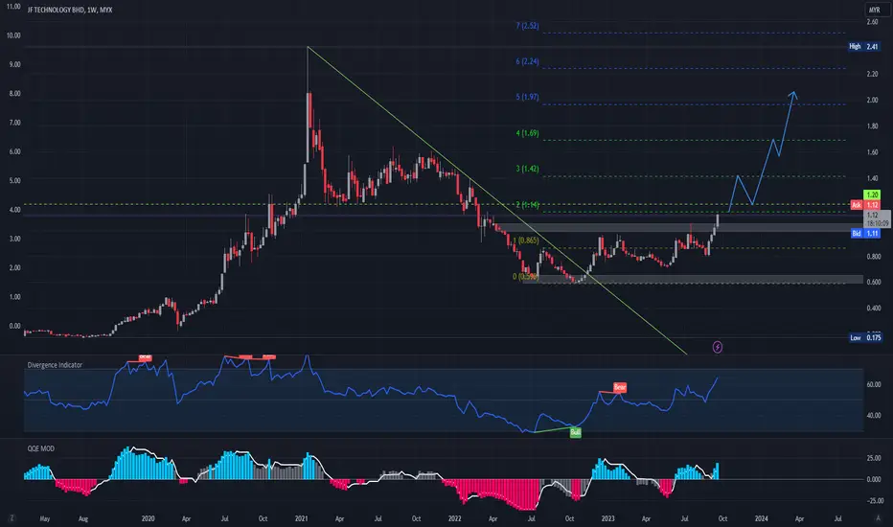Click 60.00 on the divergence indicator scale
This screenshot has width=893, height=527.
[874, 384]
